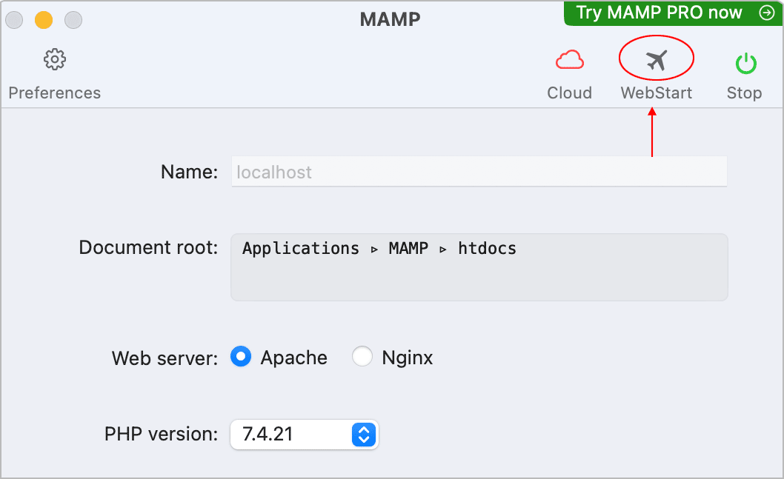Choose Nginx as the web server

point(362,358)
